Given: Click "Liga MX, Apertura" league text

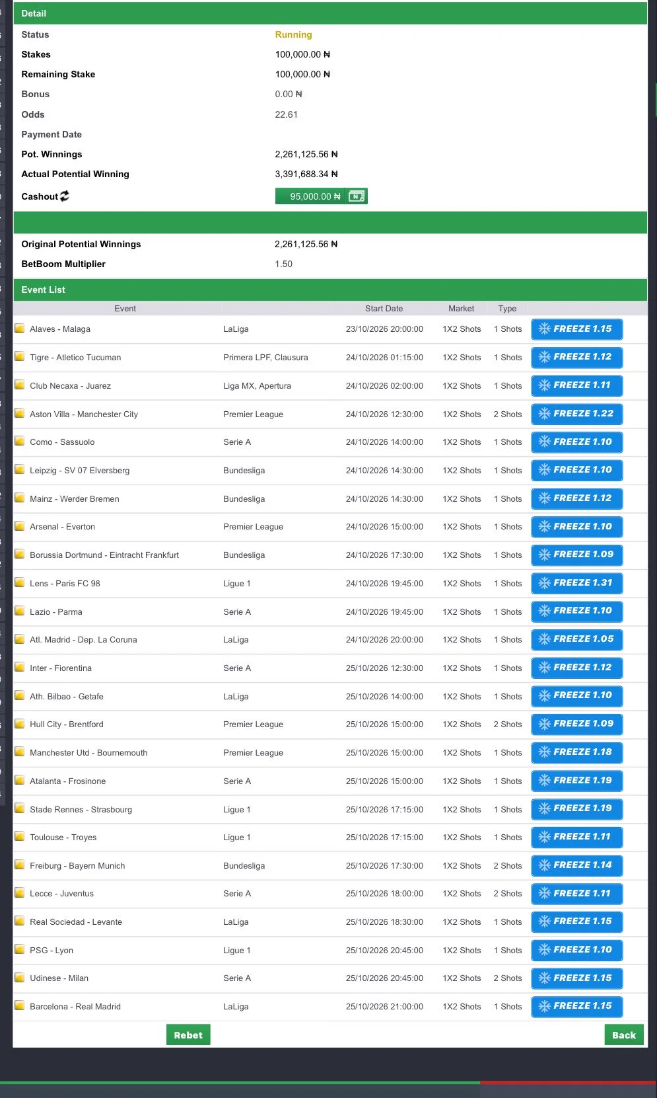Looking at the screenshot, I should [257, 386].
